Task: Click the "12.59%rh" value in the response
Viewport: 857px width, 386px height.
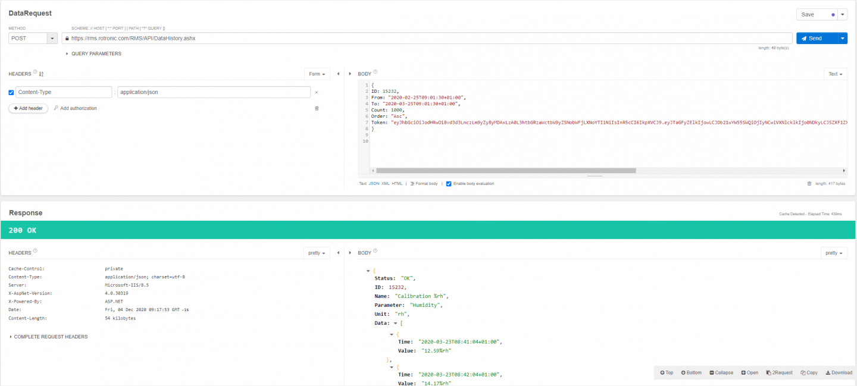Action: click(436, 351)
